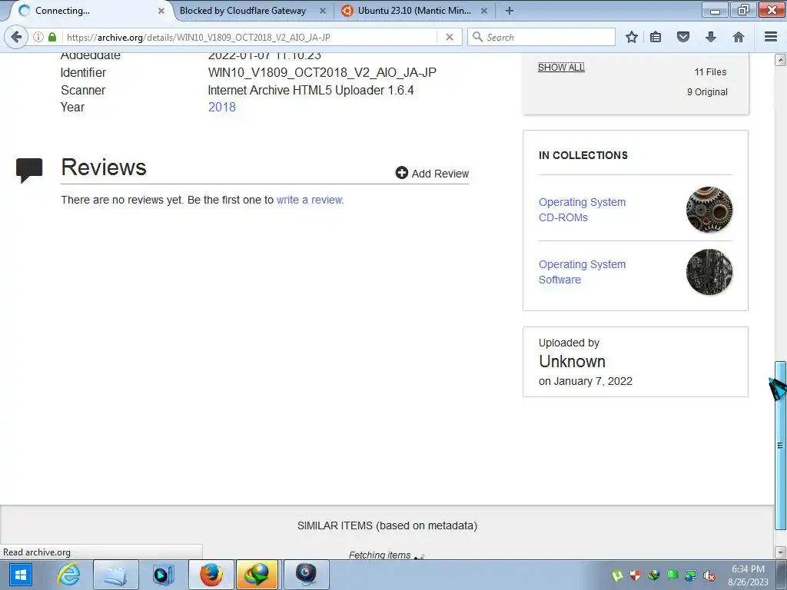This screenshot has height=590, width=787.
Task: Click the 9 Original count text
Action: tap(707, 92)
